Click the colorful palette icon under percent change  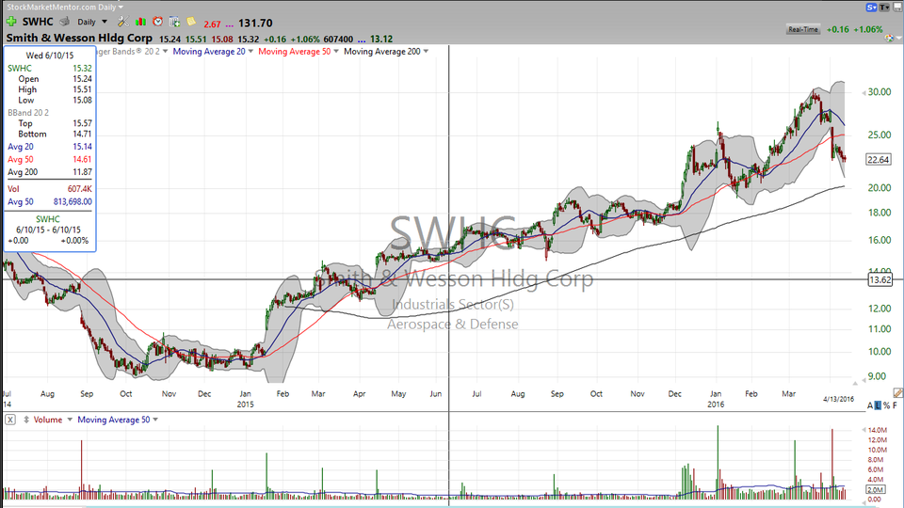(x=890, y=39)
